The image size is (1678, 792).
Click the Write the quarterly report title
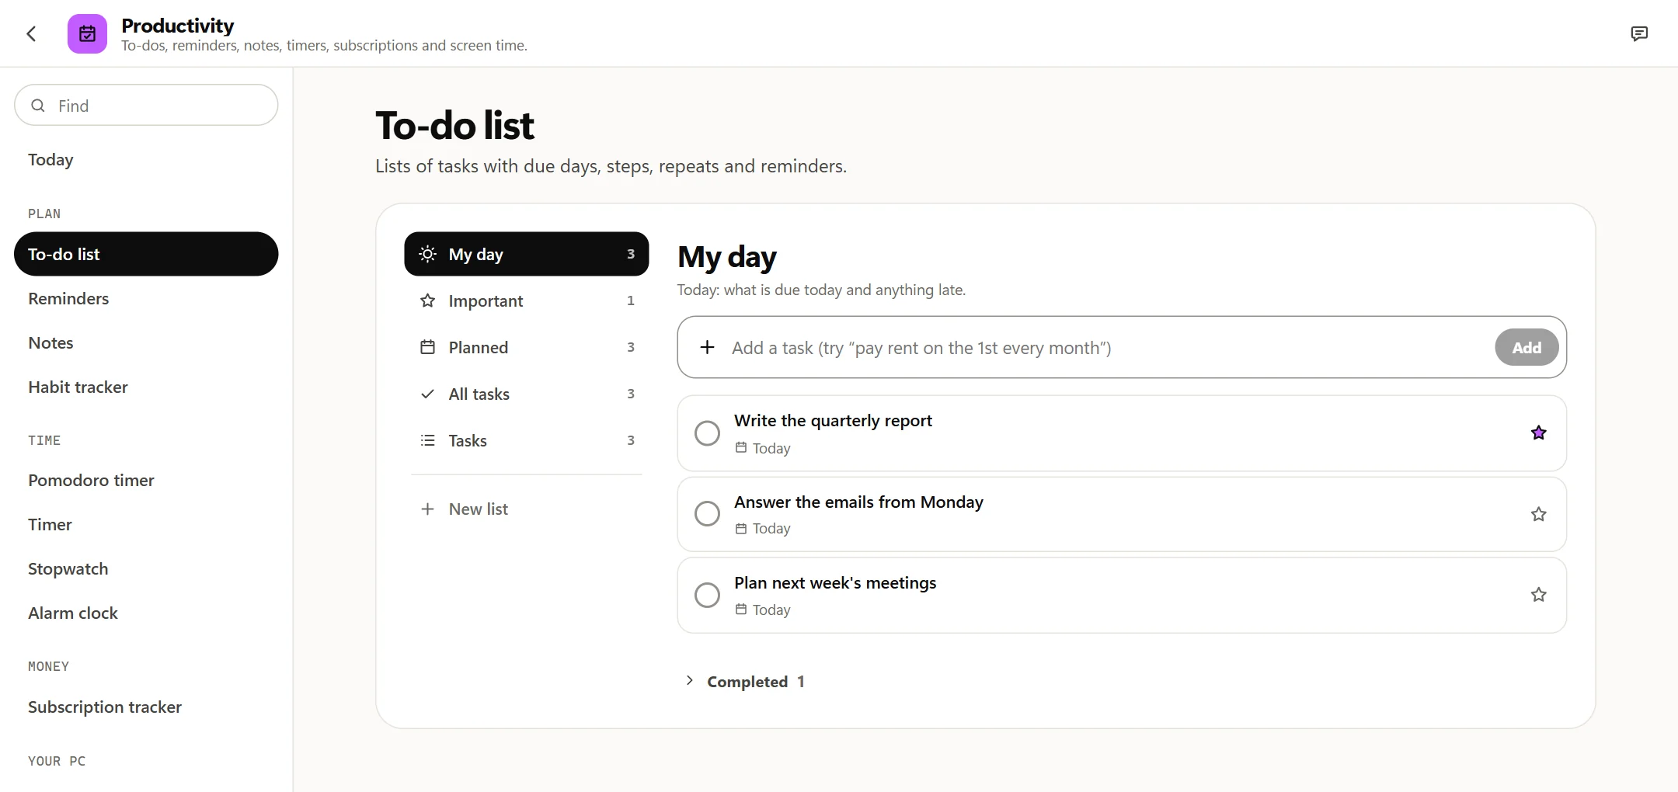pos(833,420)
